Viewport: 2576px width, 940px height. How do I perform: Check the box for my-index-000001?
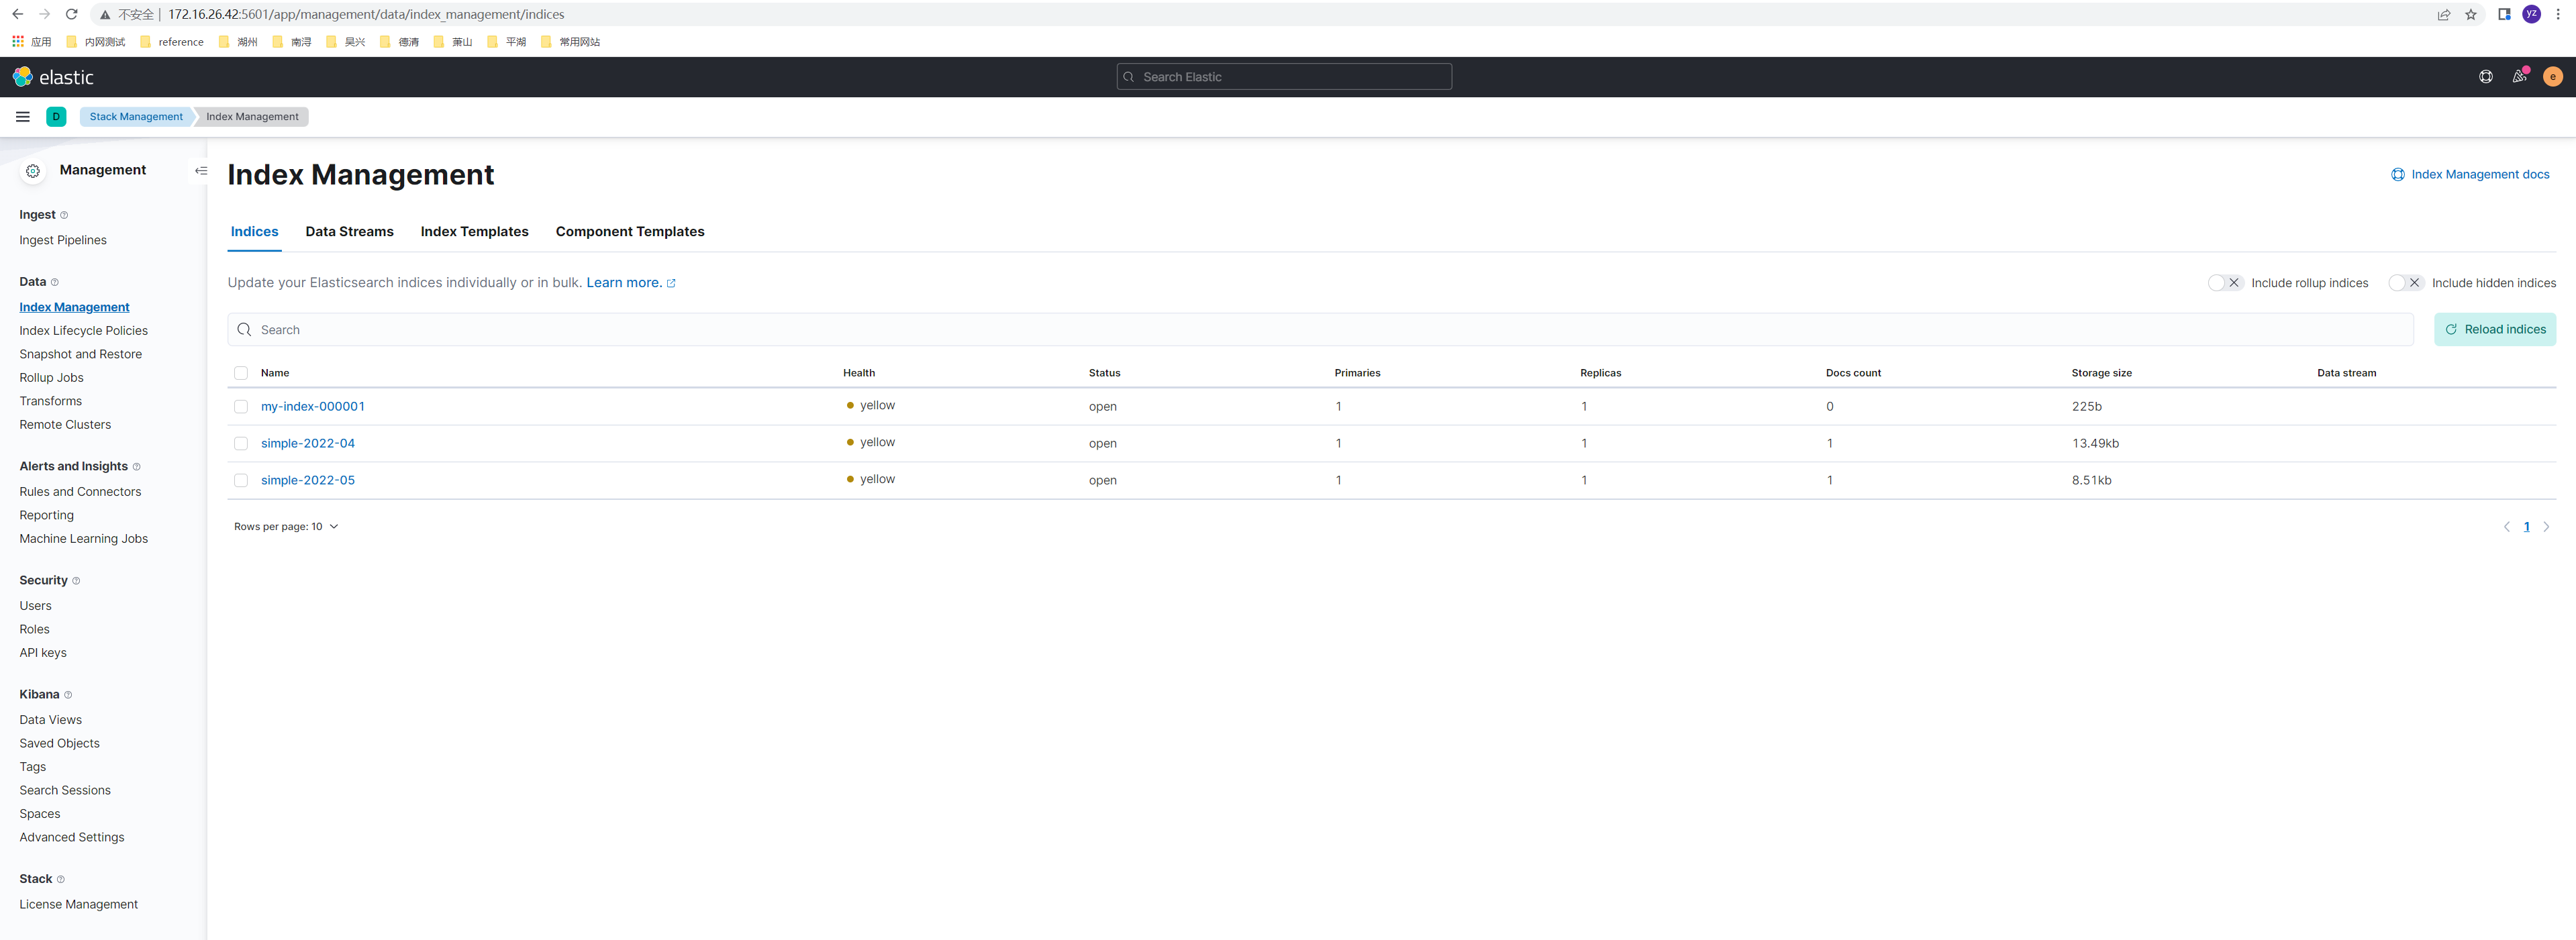(x=241, y=407)
